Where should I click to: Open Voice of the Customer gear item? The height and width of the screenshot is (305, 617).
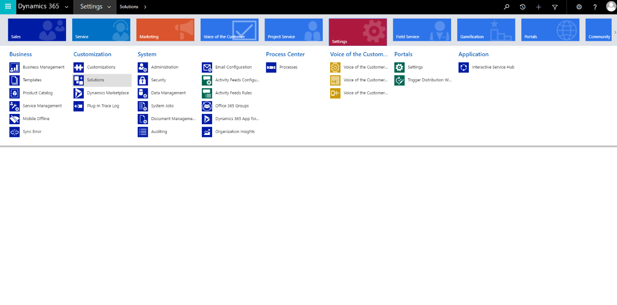pyautogui.click(x=335, y=67)
